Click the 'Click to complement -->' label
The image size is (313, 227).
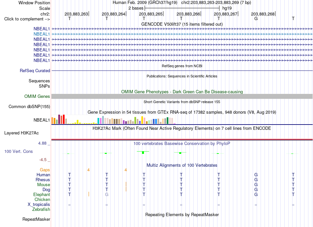tap(27, 19)
